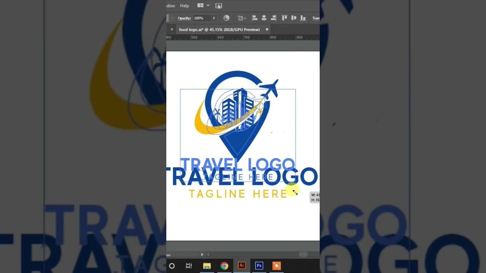This screenshot has width=486, height=273.
Task: Open Windows Task View icon
Action: [189, 266]
